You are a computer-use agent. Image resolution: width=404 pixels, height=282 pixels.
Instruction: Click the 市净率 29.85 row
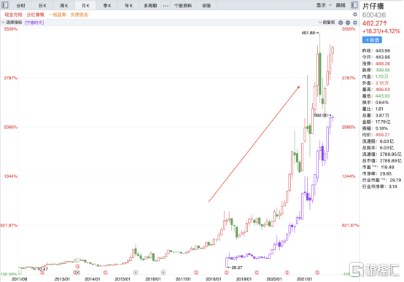click(377, 173)
